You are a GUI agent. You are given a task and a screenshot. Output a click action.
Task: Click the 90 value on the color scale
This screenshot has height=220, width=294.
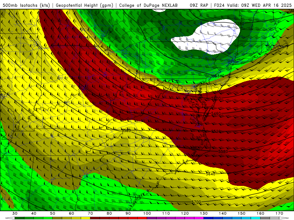[x=128, y=213]
